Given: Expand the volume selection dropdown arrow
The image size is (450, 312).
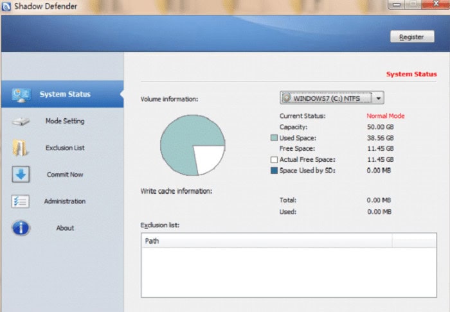Looking at the screenshot, I should point(378,98).
